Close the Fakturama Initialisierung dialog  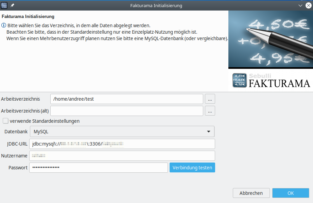click(x=309, y=5)
